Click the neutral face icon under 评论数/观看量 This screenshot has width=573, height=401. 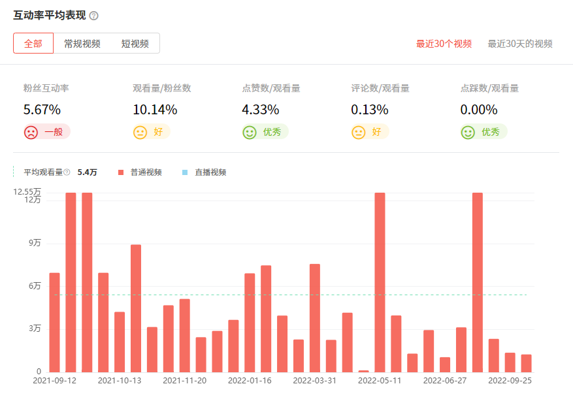tap(359, 132)
